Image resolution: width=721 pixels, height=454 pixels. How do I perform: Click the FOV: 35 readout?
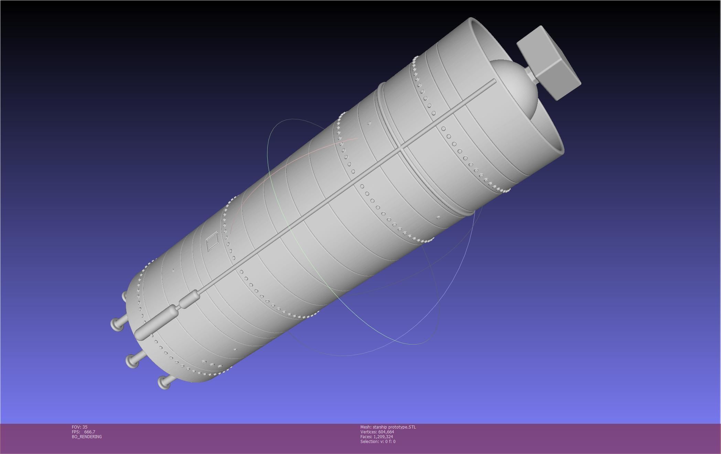coord(79,427)
